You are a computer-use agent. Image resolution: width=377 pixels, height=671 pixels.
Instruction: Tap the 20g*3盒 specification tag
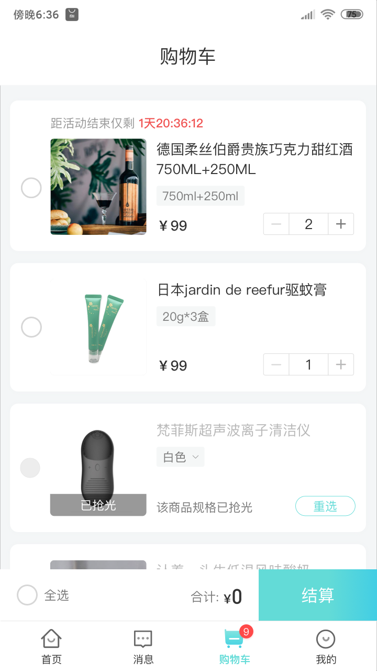pyautogui.click(x=185, y=317)
